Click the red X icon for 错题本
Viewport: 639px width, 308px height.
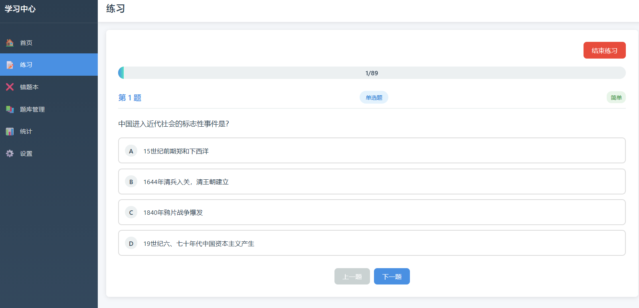pos(10,87)
